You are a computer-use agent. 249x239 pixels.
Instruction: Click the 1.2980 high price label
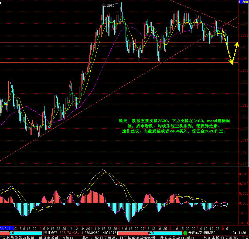(109, 6)
